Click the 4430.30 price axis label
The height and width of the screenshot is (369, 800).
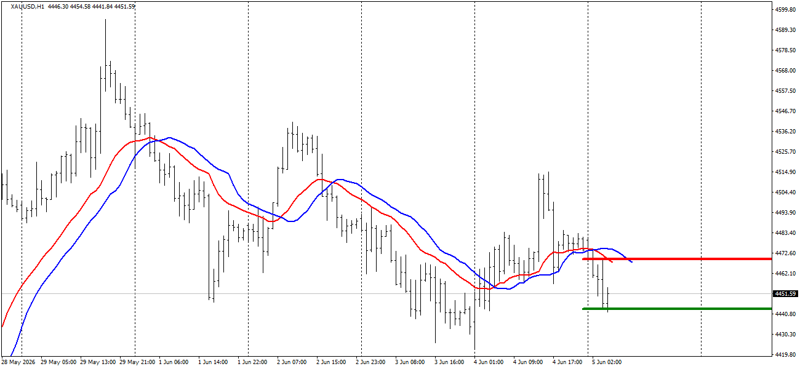(785, 335)
